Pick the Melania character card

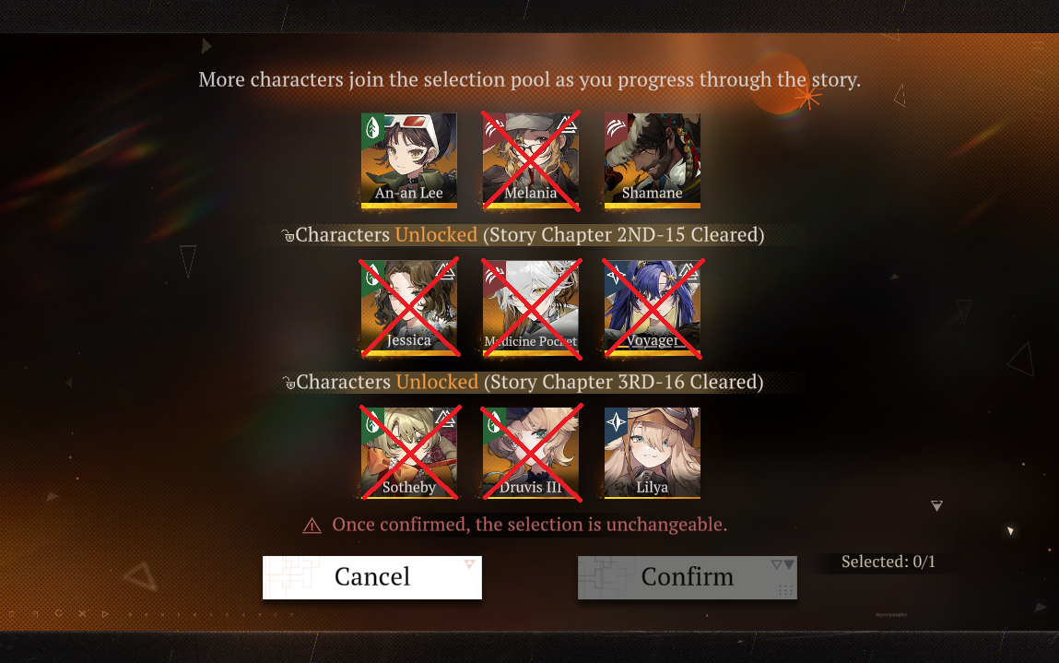pyautogui.click(x=530, y=160)
